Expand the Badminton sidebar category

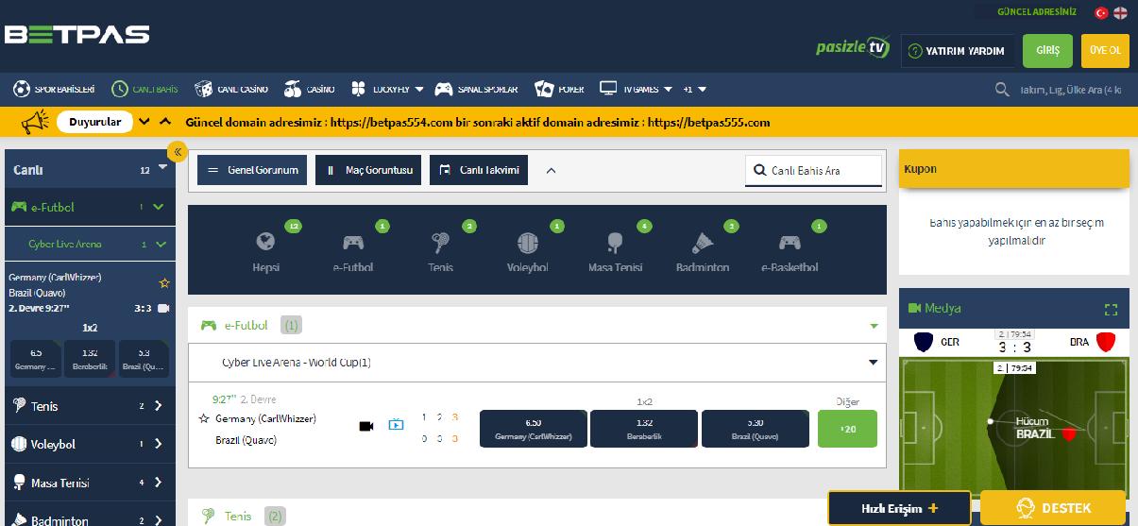pyautogui.click(x=90, y=517)
